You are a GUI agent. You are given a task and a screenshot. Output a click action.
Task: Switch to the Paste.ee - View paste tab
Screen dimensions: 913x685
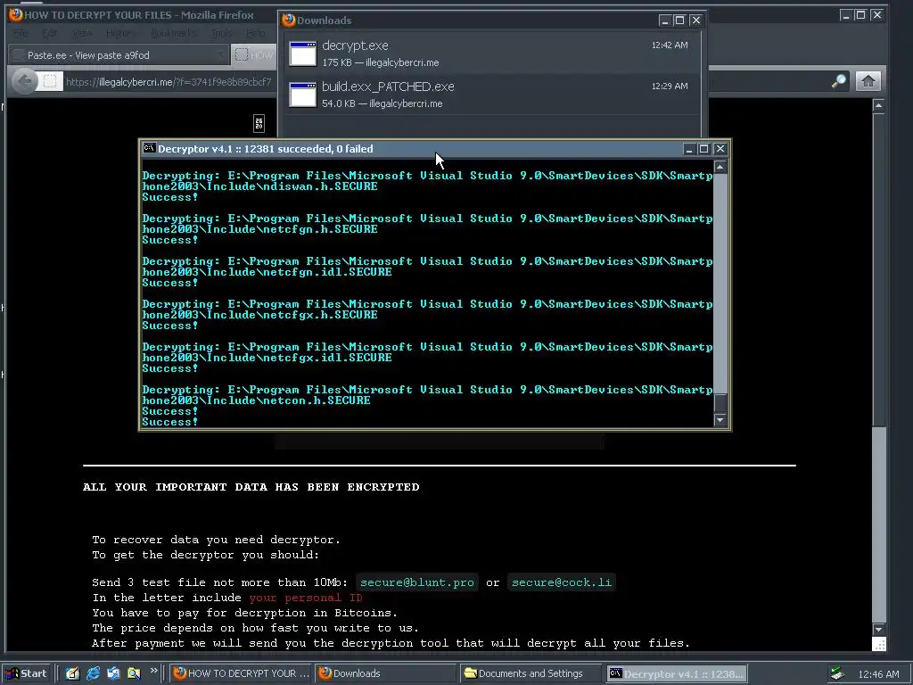pyautogui.click(x=119, y=55)
